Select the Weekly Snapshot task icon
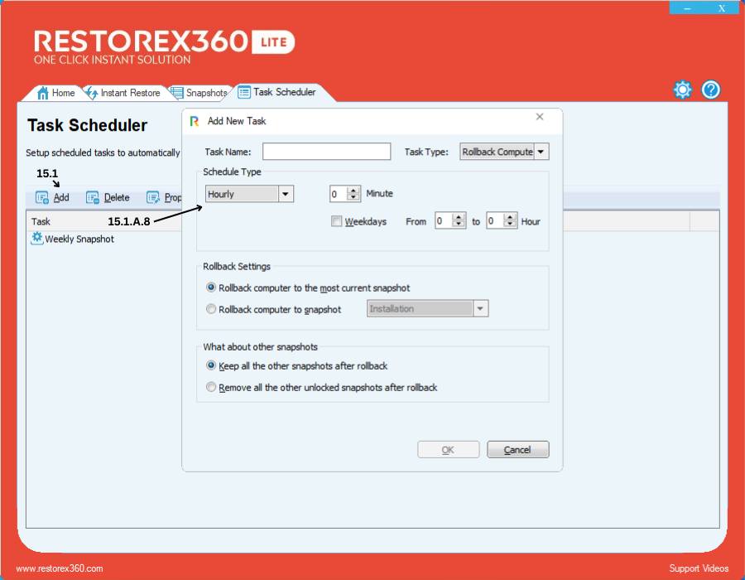Viewport: 745px width, 580px height. click(x=36, y=239)
